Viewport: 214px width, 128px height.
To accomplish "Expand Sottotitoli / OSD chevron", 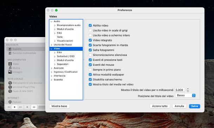I will point(55,56).
